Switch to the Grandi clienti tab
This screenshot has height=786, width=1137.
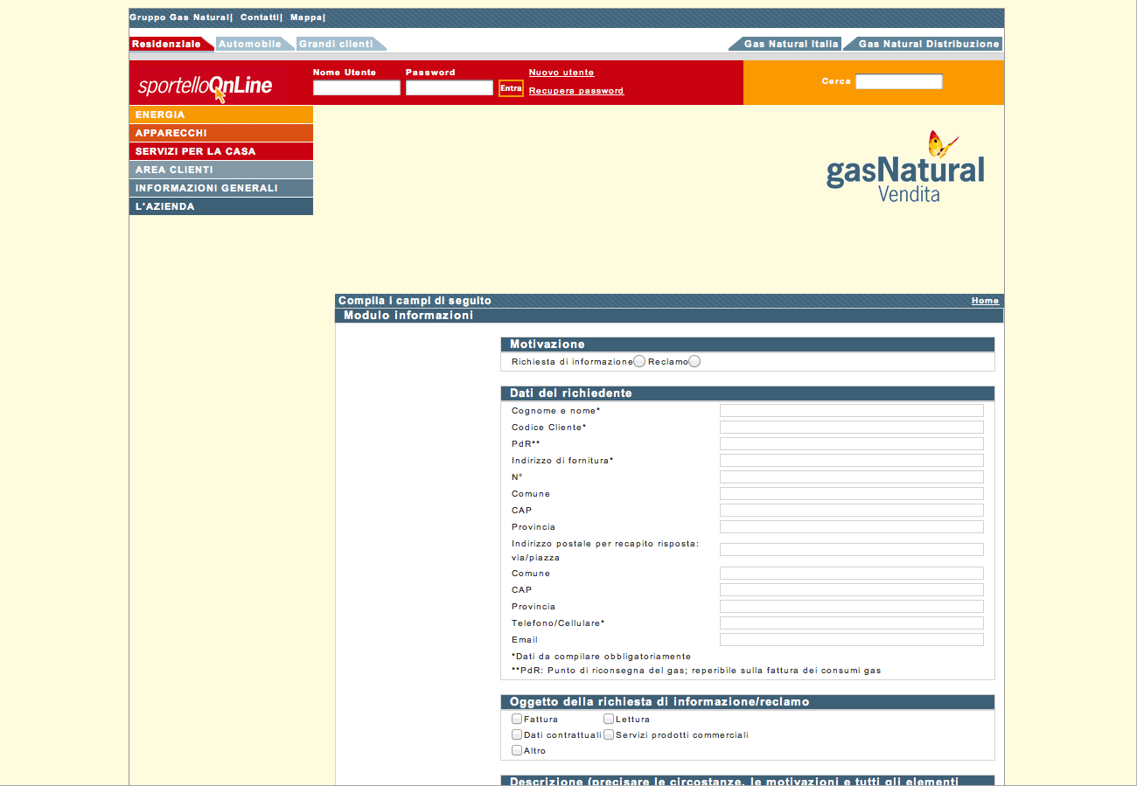[337, 44]
